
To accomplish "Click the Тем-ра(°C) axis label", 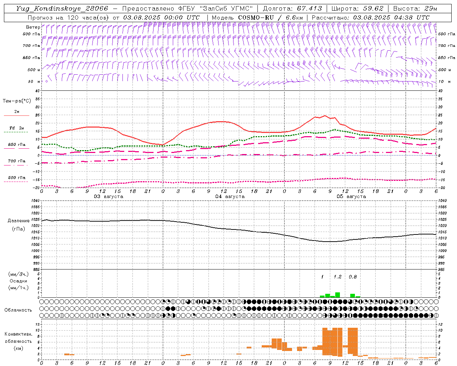I will (x=17, y=101).
